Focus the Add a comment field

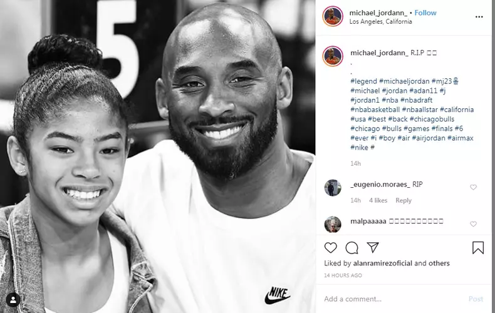pos(392,299)
